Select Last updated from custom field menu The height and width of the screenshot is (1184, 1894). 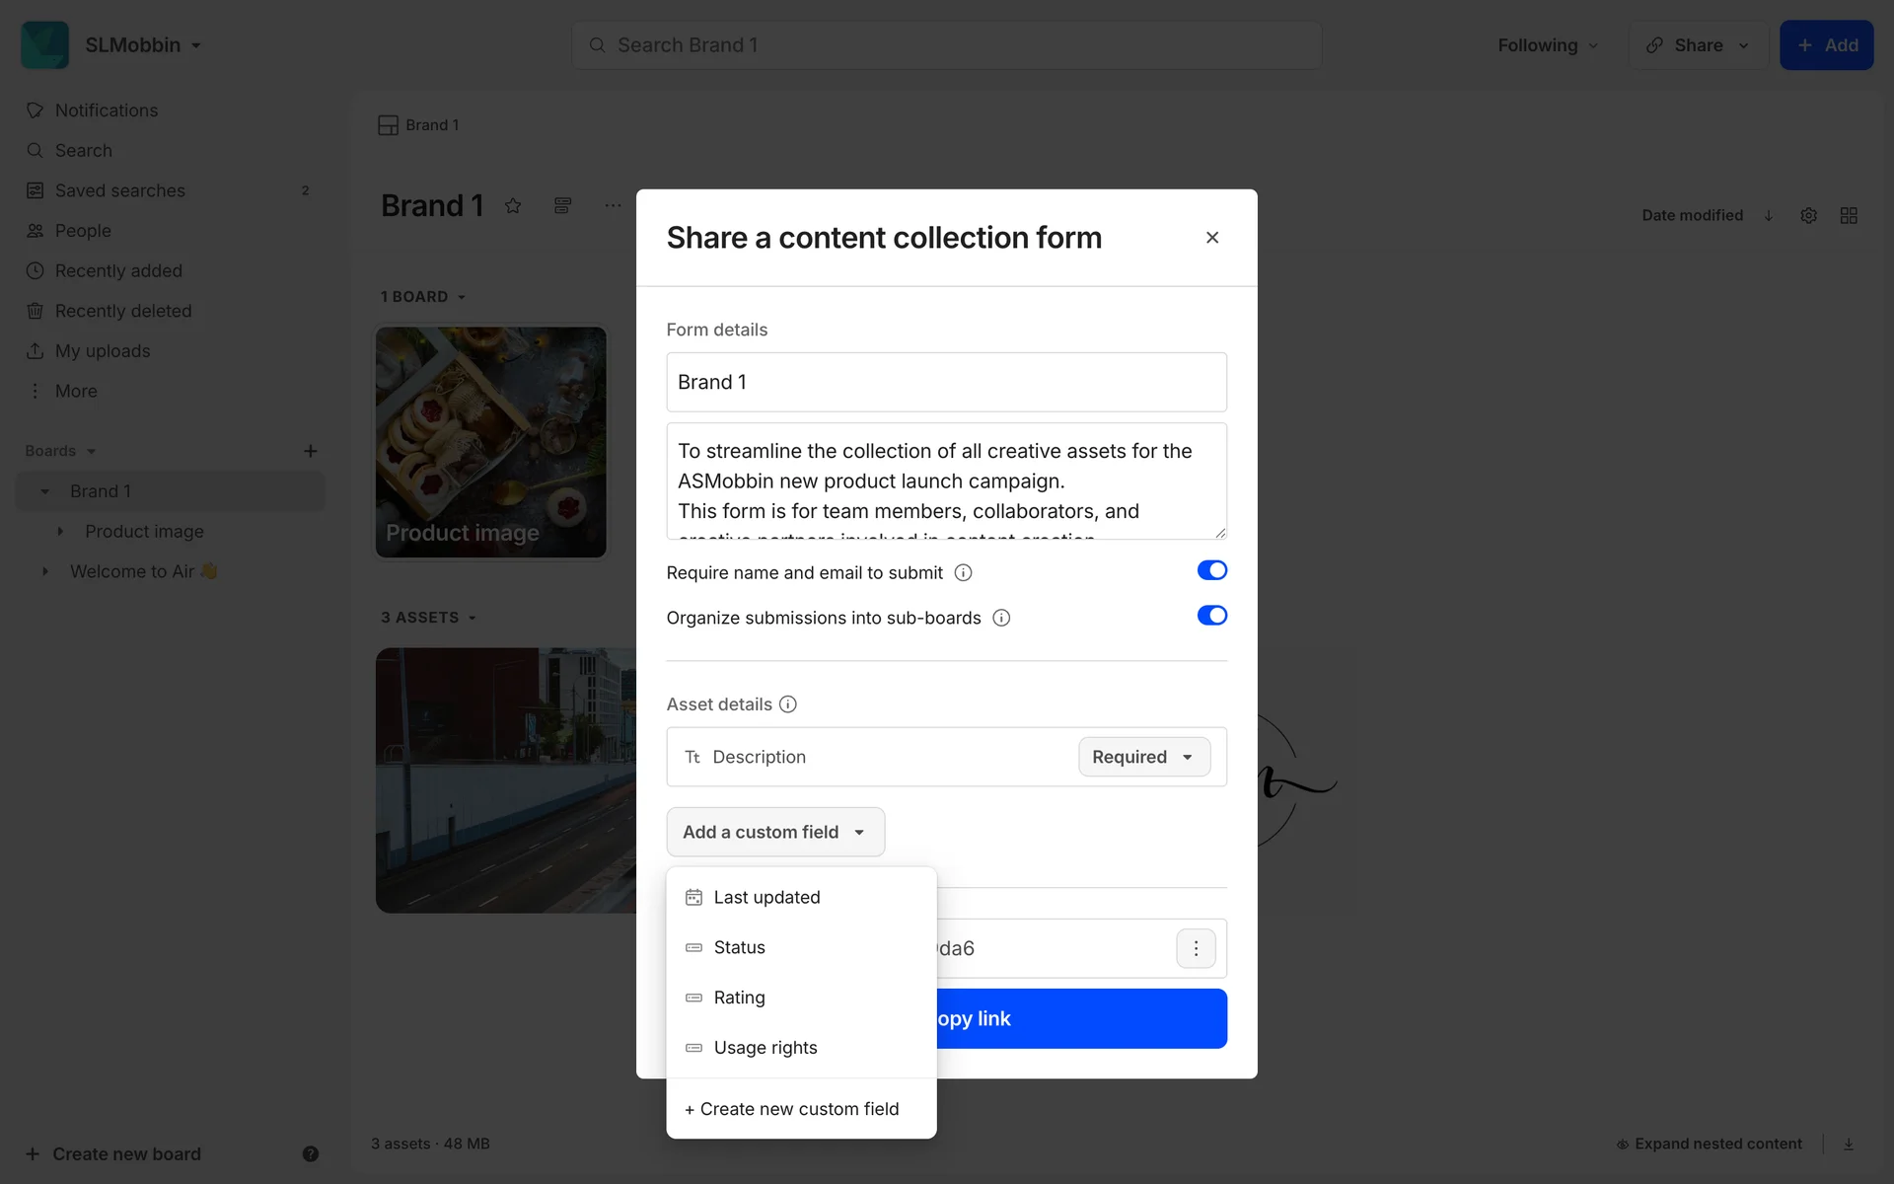pyautogui.click(x=766, y=897)
